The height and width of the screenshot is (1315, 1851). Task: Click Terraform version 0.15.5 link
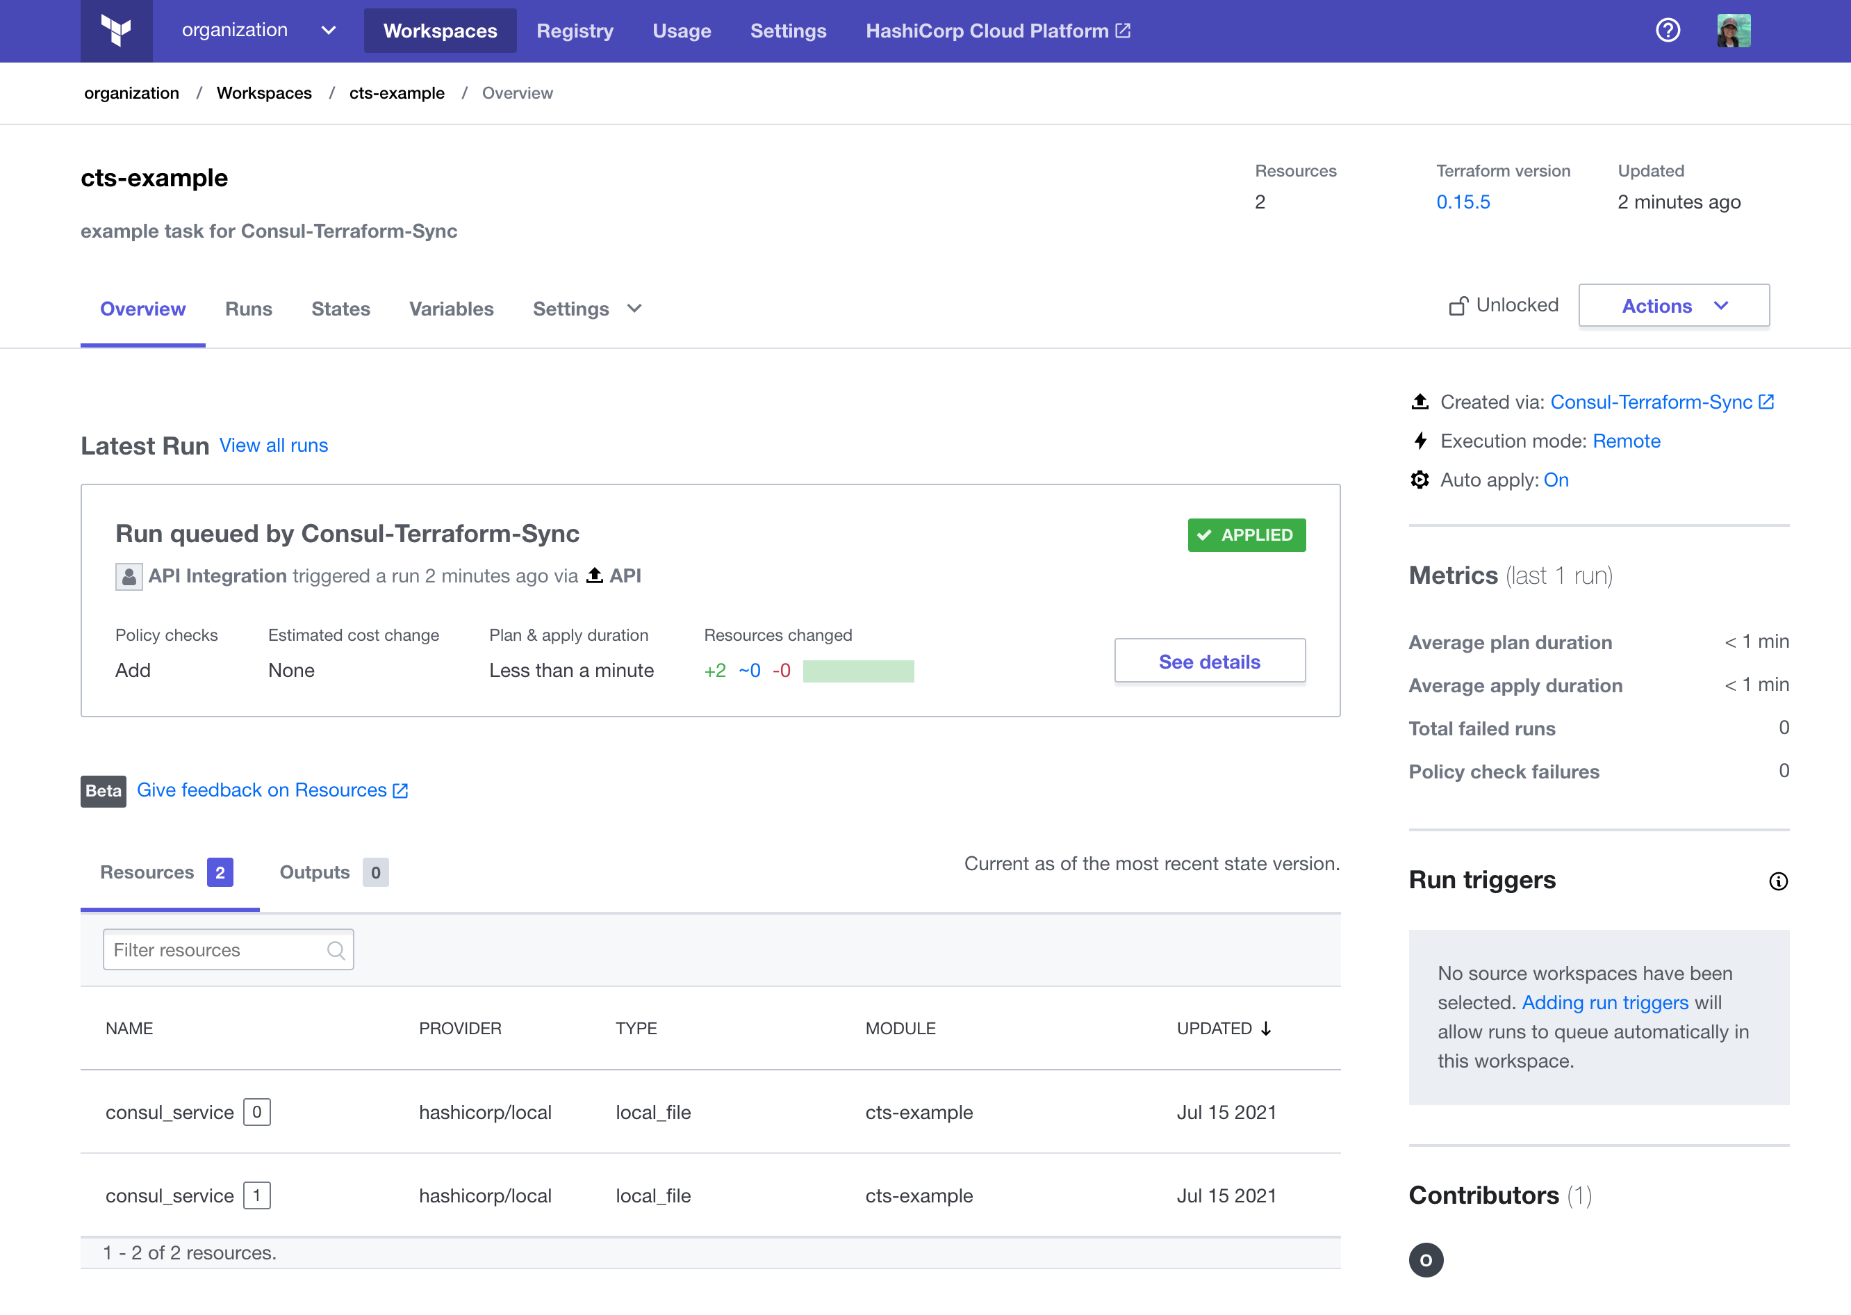tap(1463, 202)
